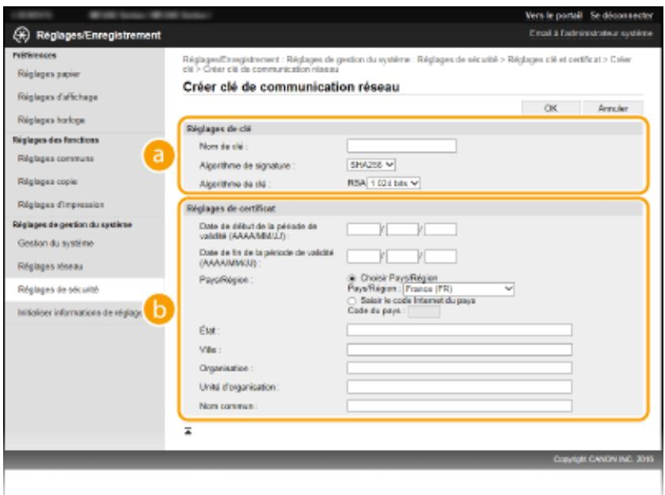This screenshot has height=495, width=665.
Task: Focus the Nom de clé text field
Action: [401, 145]
